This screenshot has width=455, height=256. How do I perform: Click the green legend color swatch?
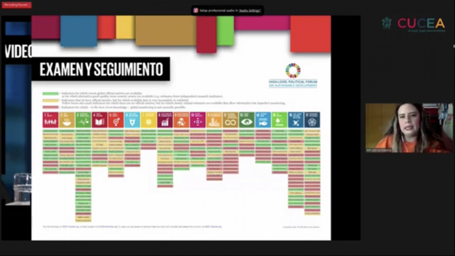50,93
